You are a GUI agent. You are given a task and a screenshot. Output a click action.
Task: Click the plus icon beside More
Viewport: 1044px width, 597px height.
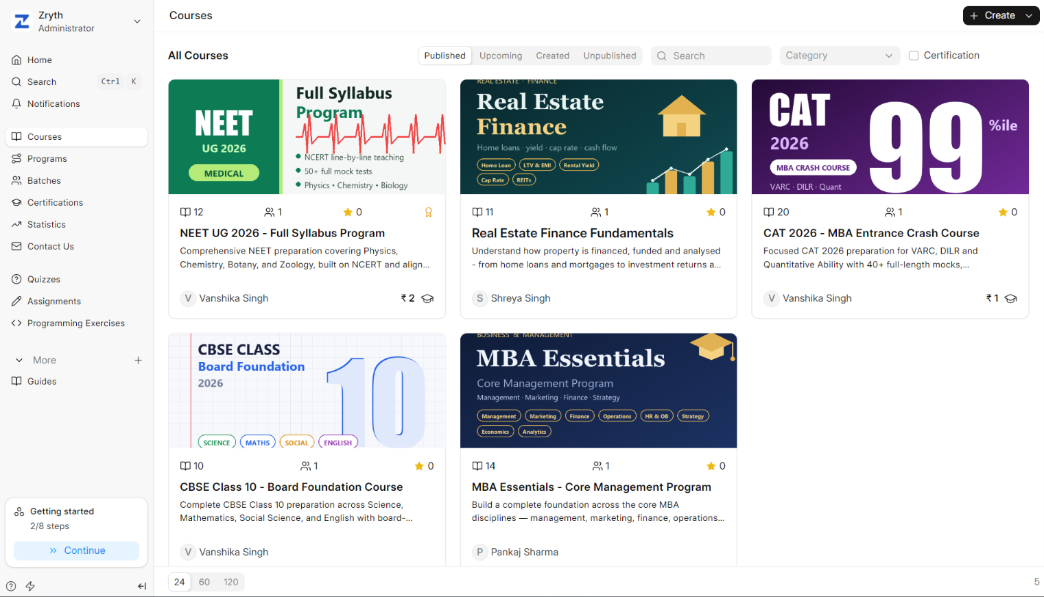pyautogui.click(x=138, y=360)
